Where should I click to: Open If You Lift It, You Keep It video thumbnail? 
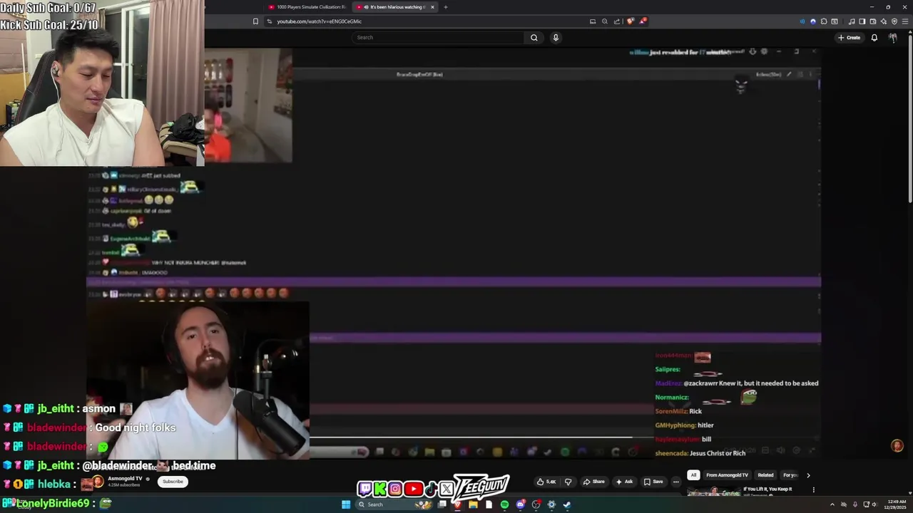713,491
